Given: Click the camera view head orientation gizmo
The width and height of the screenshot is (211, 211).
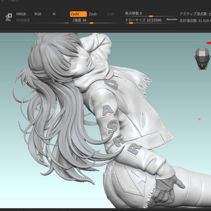Looking at the screenshot, I should pyautogui.click(x=202, y=59).
